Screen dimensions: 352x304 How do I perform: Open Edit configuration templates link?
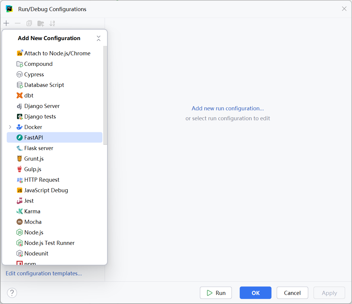tap(44, 273)
